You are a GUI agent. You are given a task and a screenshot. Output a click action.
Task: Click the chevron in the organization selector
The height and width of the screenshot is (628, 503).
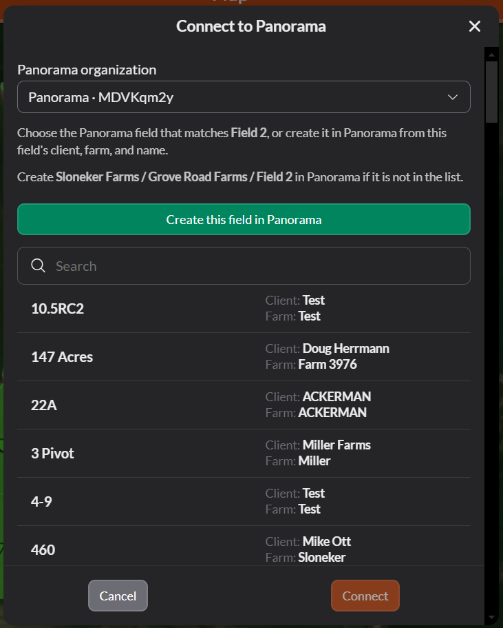click(x=453, y=97)
